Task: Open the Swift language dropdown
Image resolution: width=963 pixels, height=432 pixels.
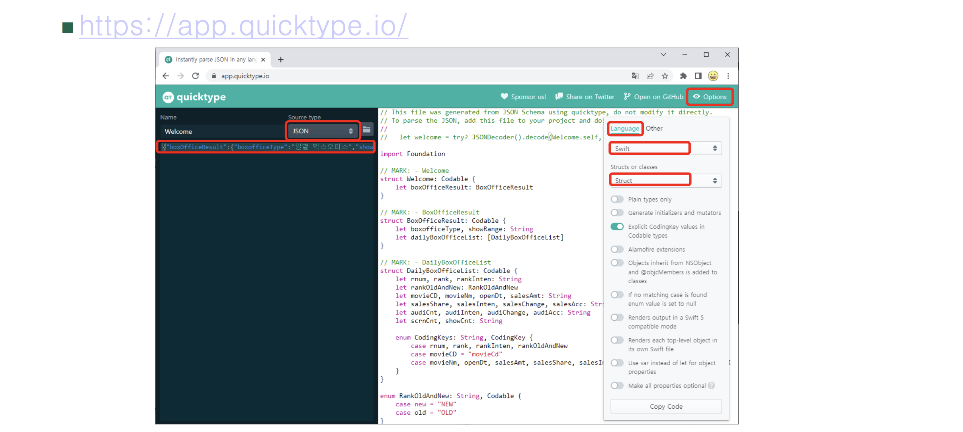Action: click(x=665, y=148)
